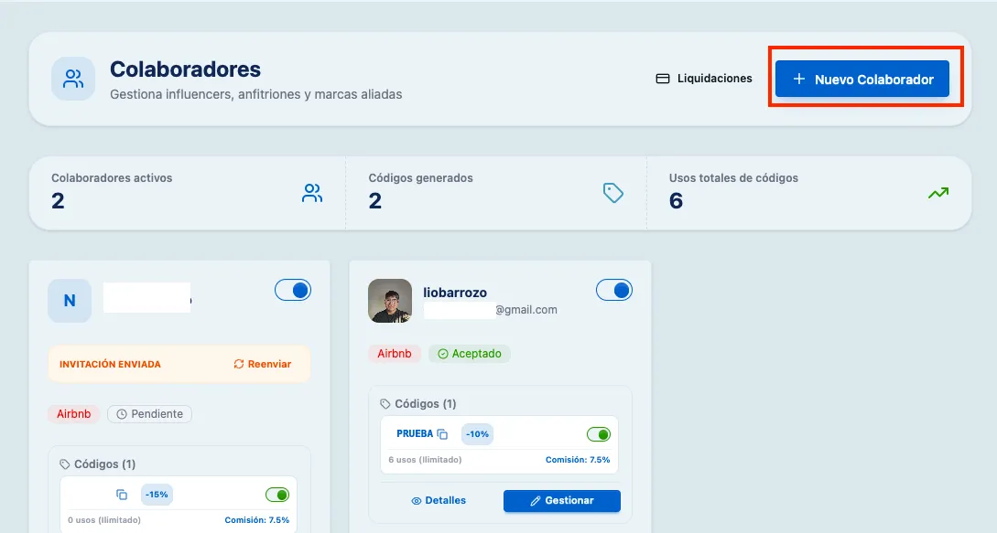
Task: Copy the PRUEBA code
Action: coord(442,434)
